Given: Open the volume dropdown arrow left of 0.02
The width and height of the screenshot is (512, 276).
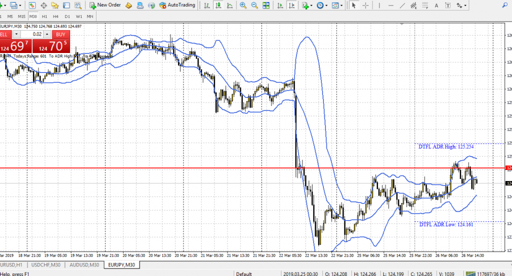Looking at the screenshot, I should click(16, 34).
